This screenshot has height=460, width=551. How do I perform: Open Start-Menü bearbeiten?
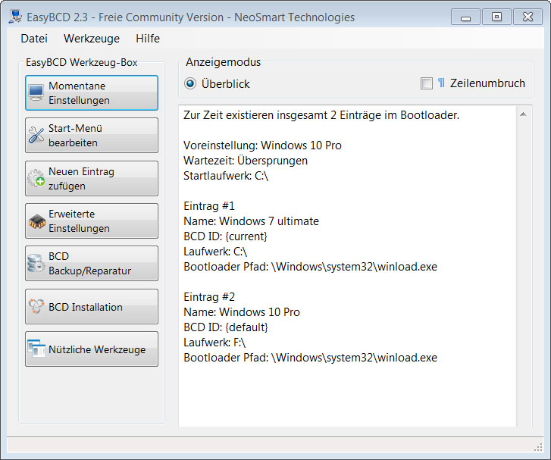click(x=92, y=136)
